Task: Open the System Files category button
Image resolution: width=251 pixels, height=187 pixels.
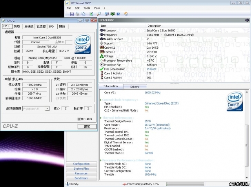Action: click(x=81, y=169)
